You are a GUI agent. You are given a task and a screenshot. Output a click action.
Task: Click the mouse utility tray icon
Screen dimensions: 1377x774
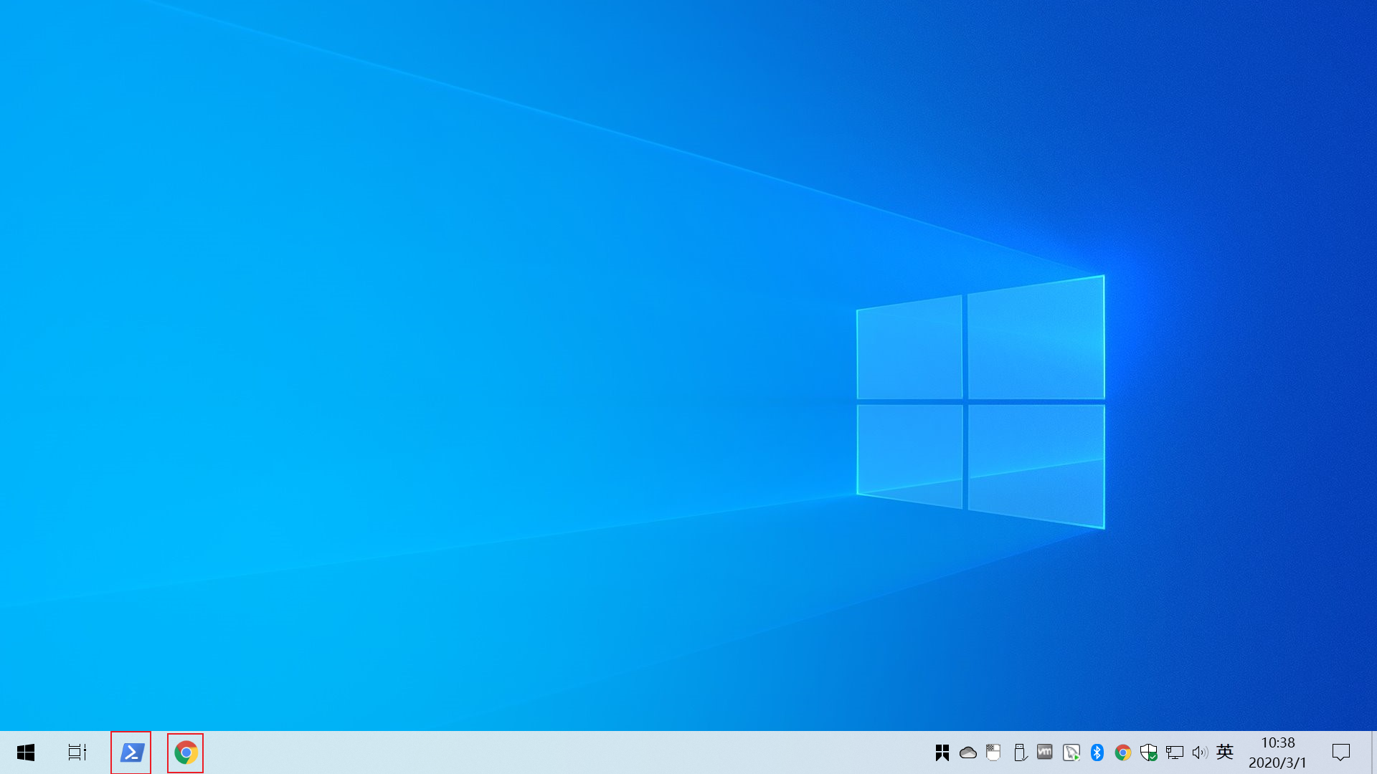point(994,752)
